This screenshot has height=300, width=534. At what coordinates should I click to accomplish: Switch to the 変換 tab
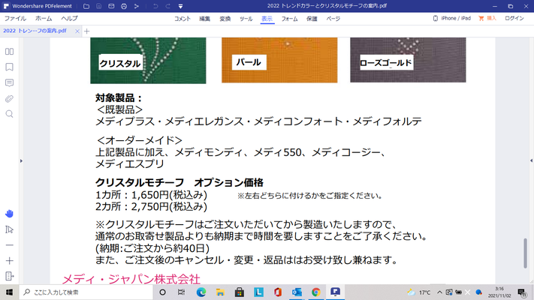tap(225, 19)
